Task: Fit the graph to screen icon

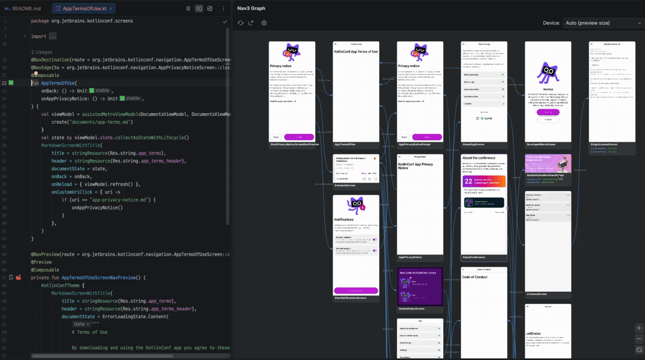Action: (639, 350)
